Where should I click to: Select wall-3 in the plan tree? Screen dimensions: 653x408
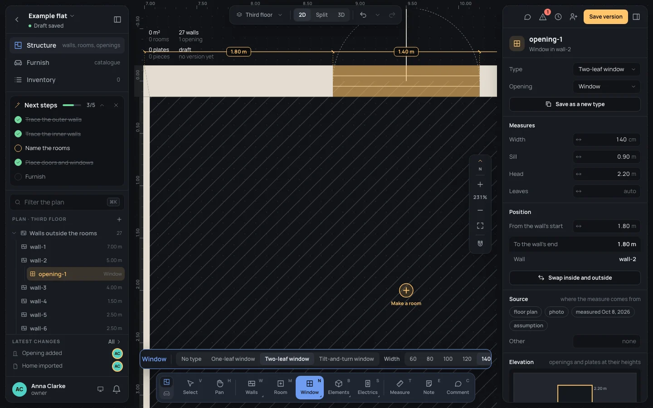[72, 288]
